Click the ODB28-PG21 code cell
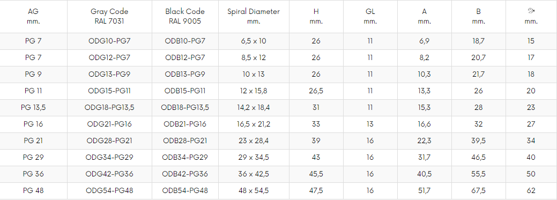 185,140
